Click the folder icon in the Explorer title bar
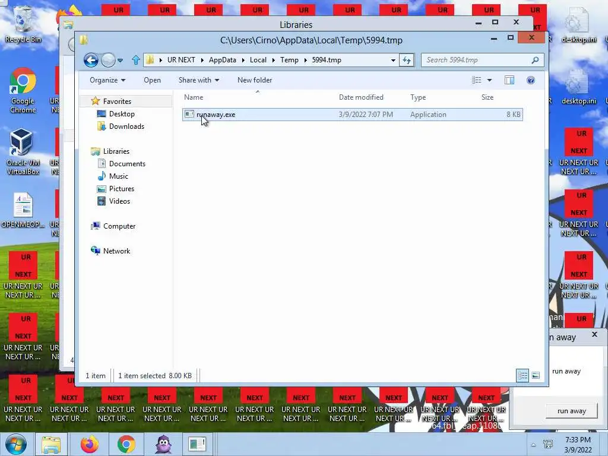The width and height of the screenshot is (608, 456). (x=83, y=40)
